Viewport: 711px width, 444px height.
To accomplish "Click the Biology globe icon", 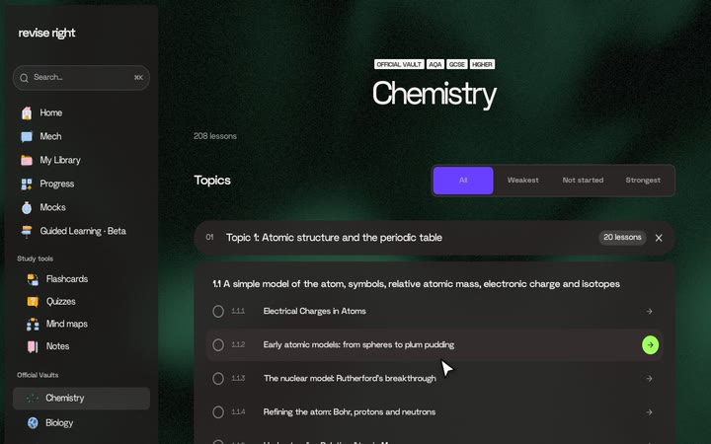I will 33,422.
